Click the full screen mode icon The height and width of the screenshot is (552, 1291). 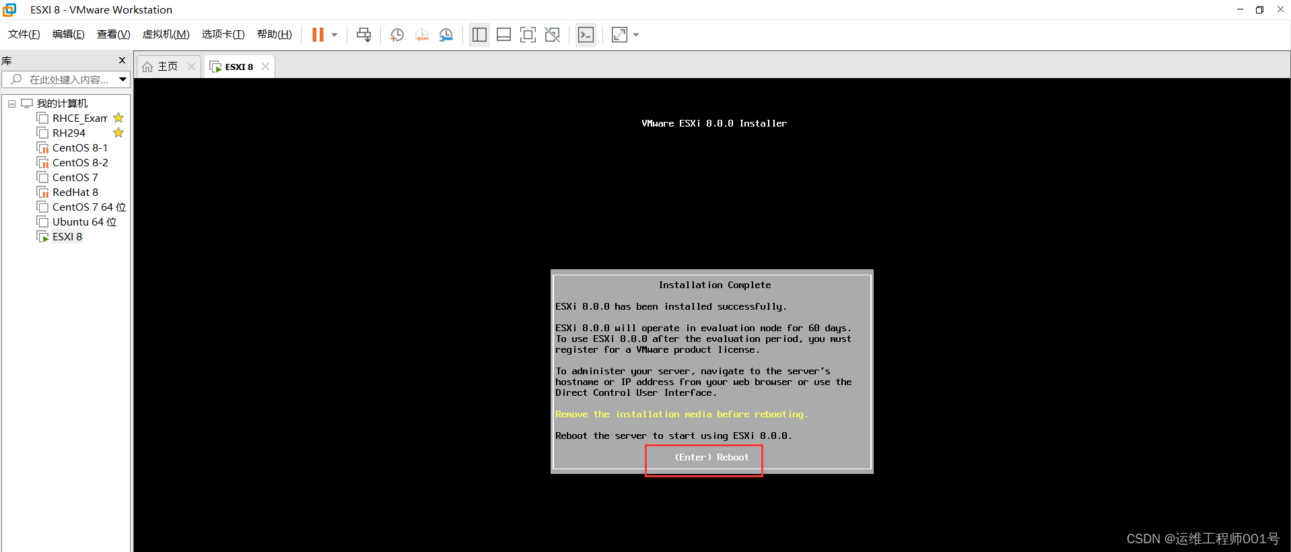528,35
